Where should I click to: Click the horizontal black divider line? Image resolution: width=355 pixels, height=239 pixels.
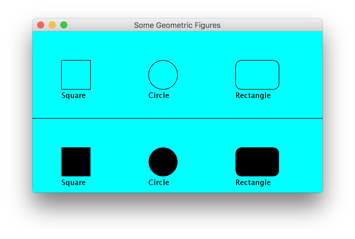pos(177,118)
